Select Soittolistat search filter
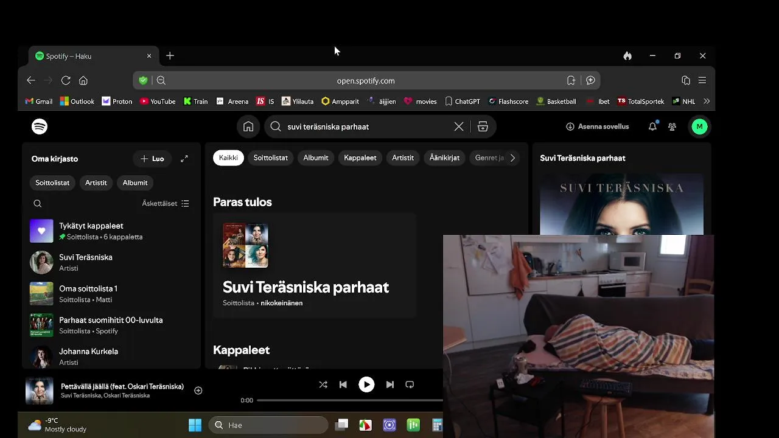This screenshot has height=438, width=779. (x=270, y=158)
